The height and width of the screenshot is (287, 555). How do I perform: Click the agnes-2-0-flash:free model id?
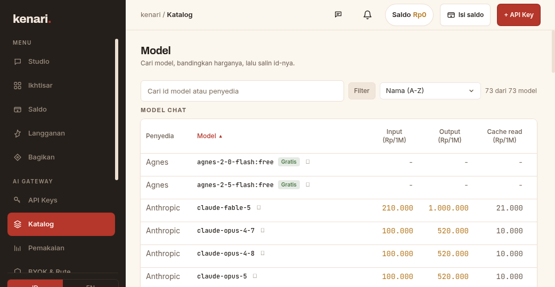[x=235, y=162]
